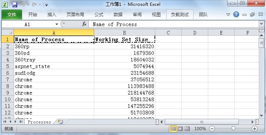Expand the ribbon with the heart-shaped arrow
This screenshot has height=135, width=266.
click(228, 15)
